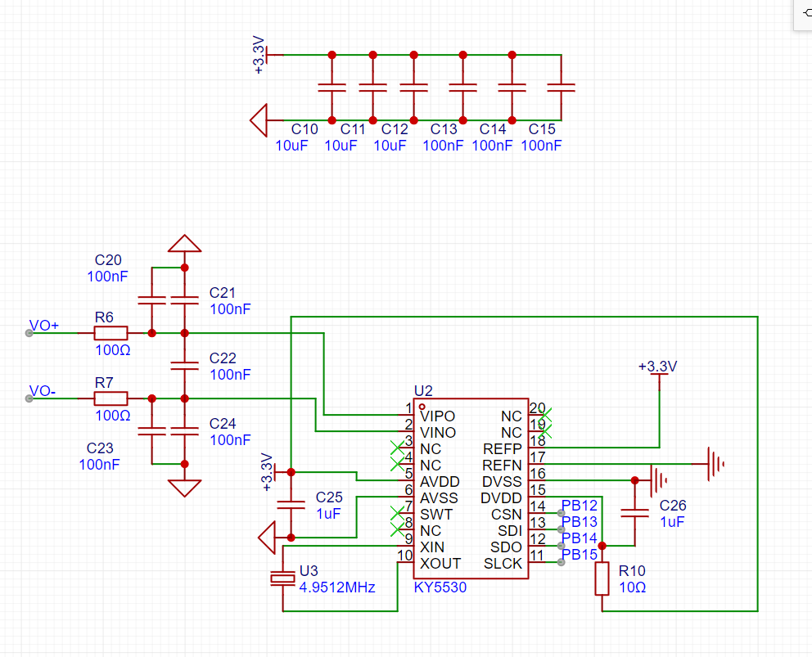Select crystal U3 4.9512MHz symbol
The width and height of the screenshot is (812, 657).
(282, 578)
